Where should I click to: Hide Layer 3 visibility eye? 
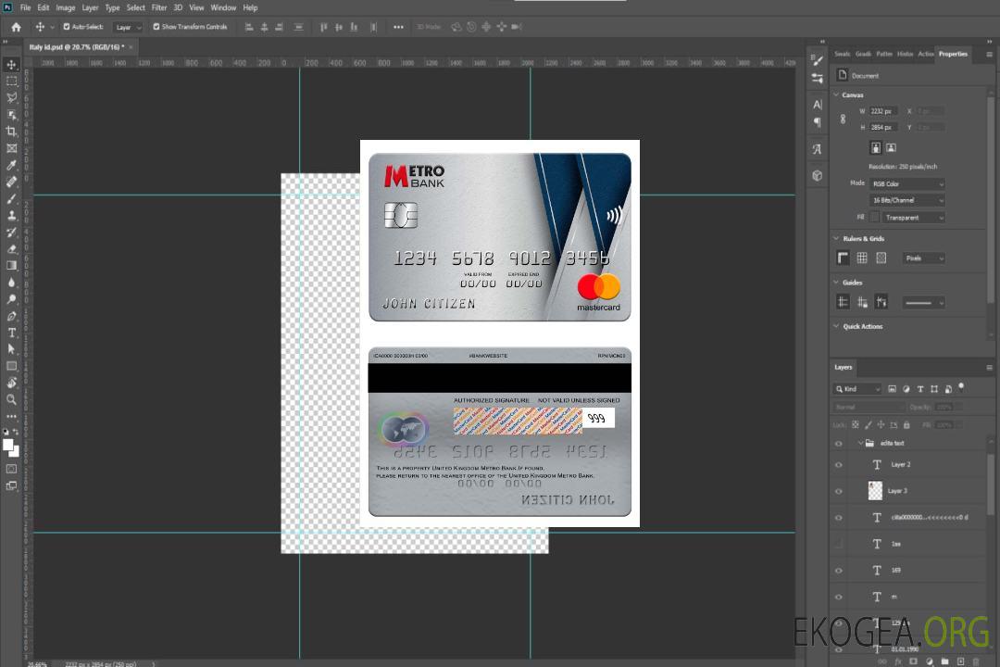tap(839, 491)
